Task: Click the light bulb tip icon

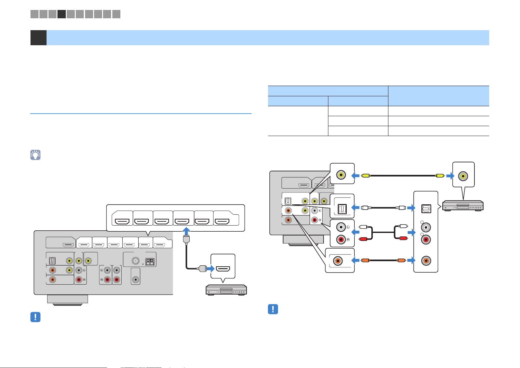Action: click(x=35, y=155)
